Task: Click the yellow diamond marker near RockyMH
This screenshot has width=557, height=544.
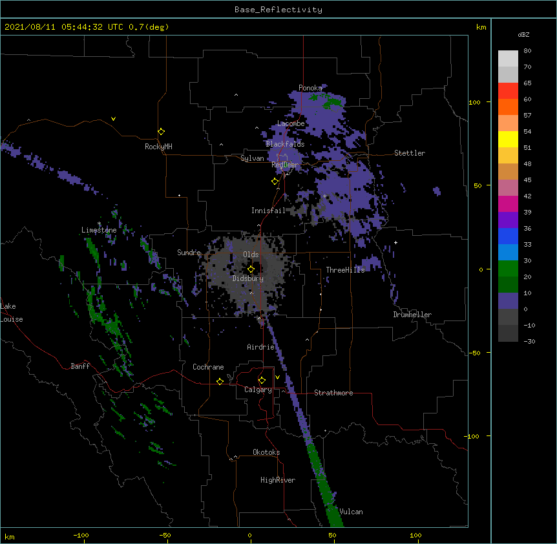Action: 161,132
